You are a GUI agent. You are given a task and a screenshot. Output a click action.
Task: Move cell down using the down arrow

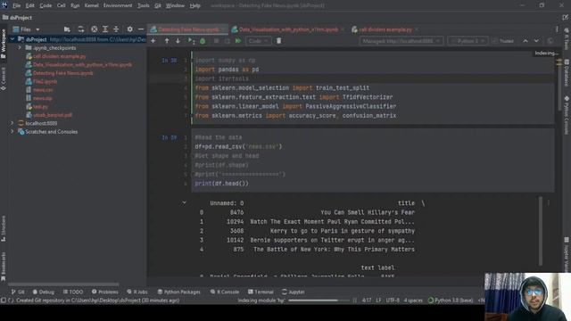coord(178,41)
